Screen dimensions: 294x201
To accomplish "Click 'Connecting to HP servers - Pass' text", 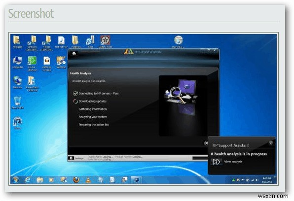I will [x=99, y=93].
